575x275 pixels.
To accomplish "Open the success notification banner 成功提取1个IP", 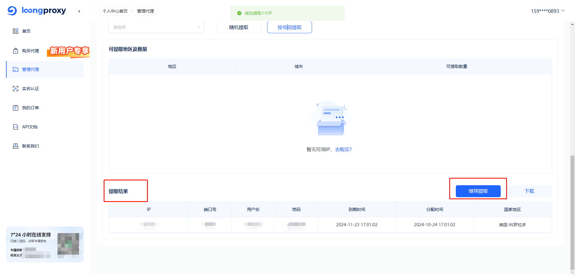I will [287, 13].
